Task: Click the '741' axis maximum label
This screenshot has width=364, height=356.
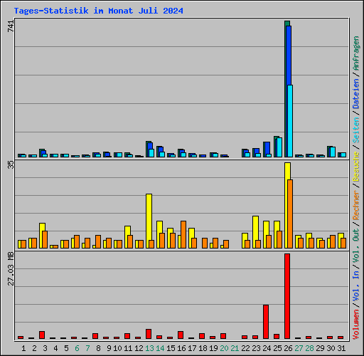Action: pyautogui.click(x=11, y=26)
